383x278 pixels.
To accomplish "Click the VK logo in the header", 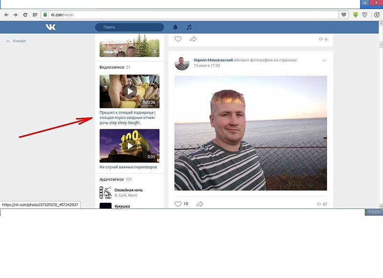I will [51, 27].
